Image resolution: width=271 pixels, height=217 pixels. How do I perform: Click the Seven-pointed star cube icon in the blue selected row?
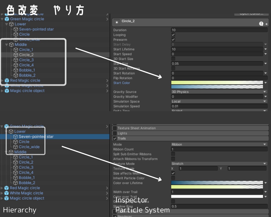point(15,137)
